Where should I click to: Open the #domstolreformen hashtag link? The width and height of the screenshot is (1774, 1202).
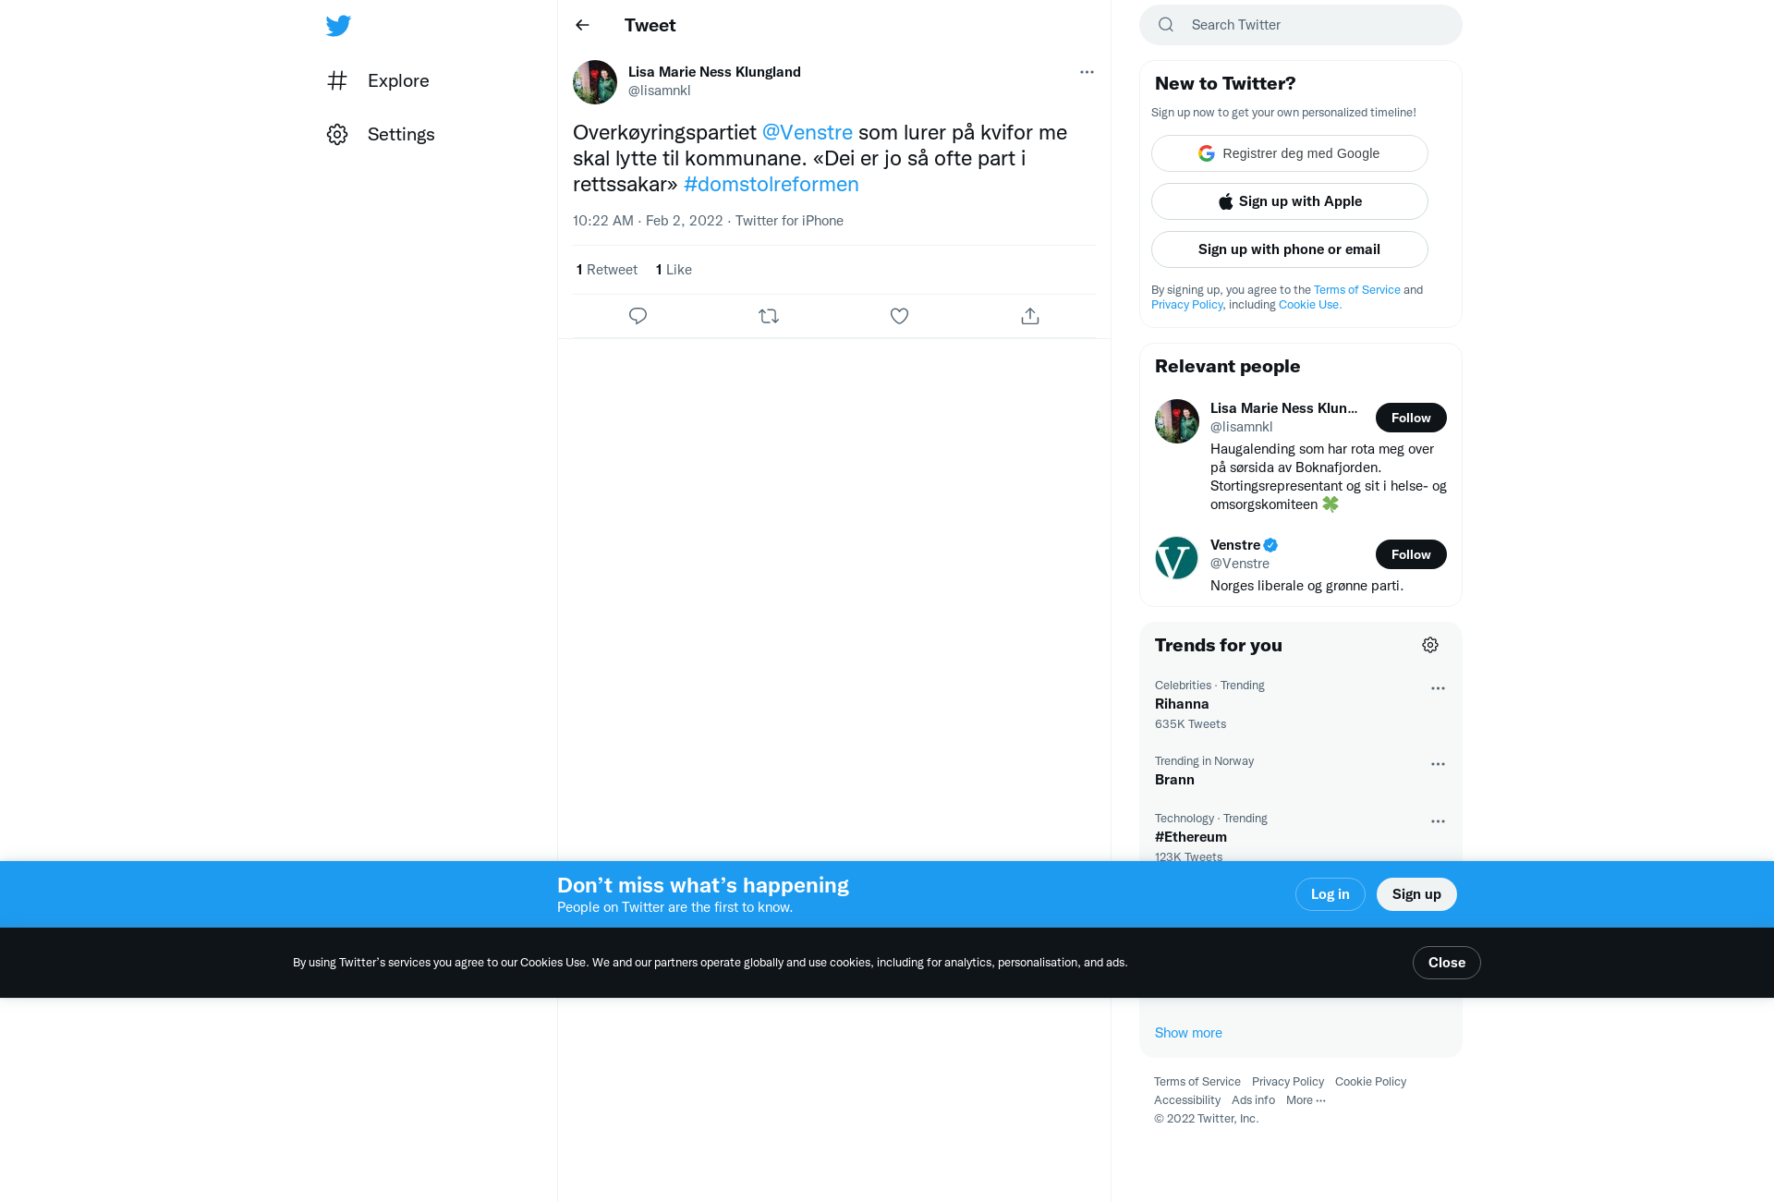[x=772, y=184]
